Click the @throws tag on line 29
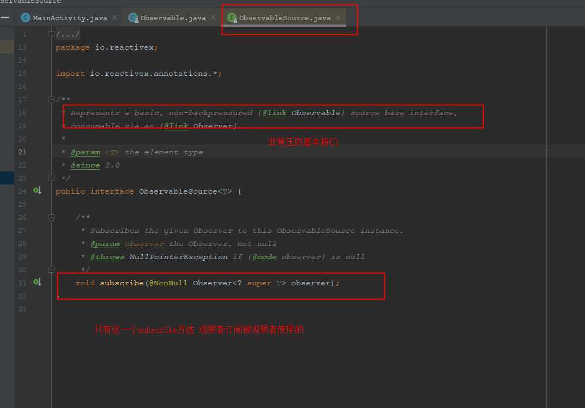Viewport: 585px width, 408px height. (x=107, y=257)
